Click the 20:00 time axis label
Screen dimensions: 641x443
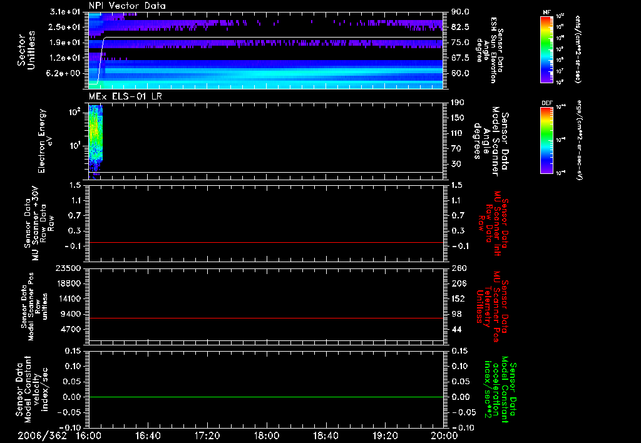(444, 435)
